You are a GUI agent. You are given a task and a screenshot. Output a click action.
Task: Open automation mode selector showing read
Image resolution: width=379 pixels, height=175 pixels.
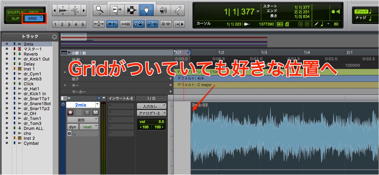(x=89, y=127)
